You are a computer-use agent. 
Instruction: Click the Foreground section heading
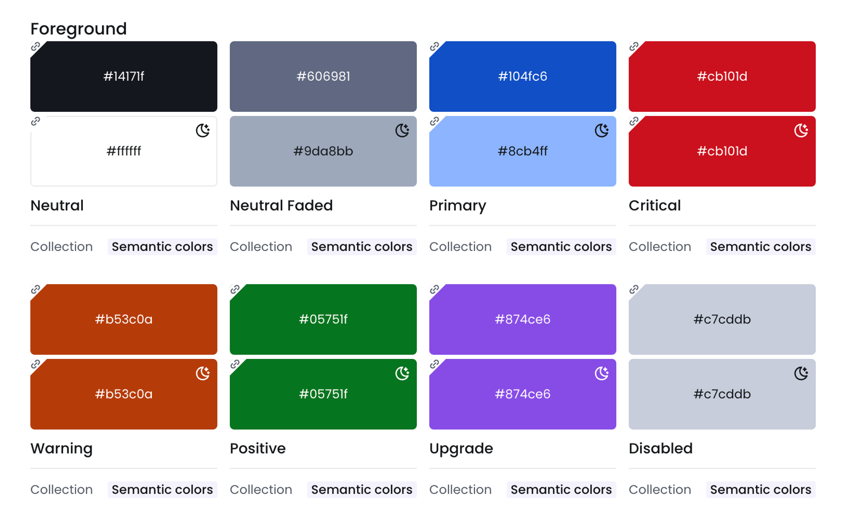coord(78,29)
